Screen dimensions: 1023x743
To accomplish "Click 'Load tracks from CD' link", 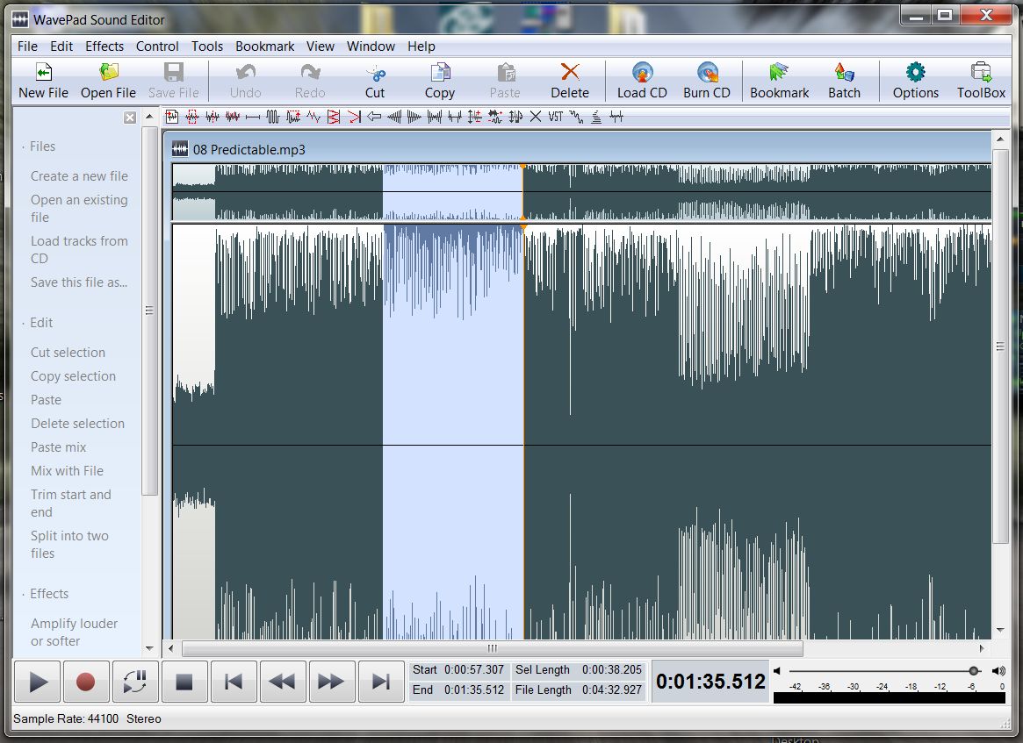I will point(79,250).
